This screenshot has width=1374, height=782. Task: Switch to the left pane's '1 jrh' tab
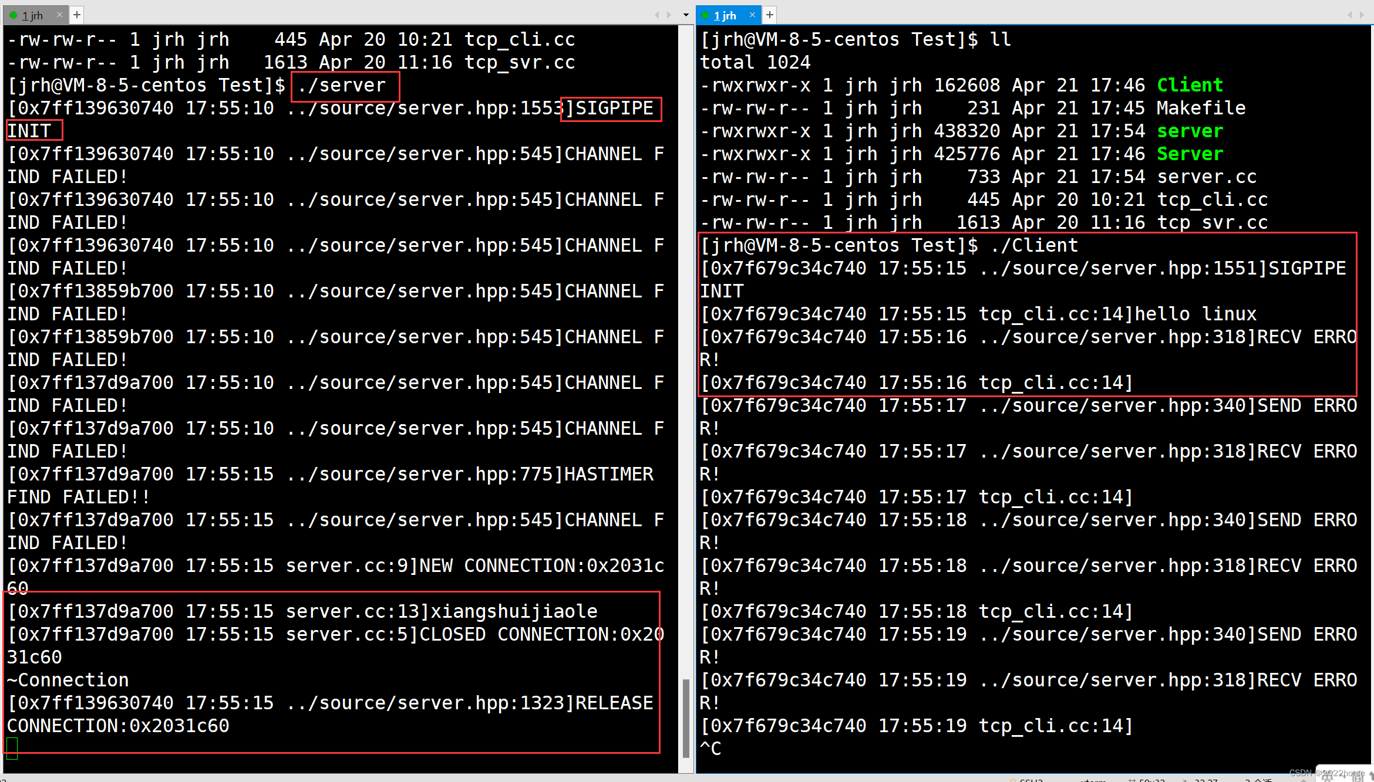coord(32,15)
